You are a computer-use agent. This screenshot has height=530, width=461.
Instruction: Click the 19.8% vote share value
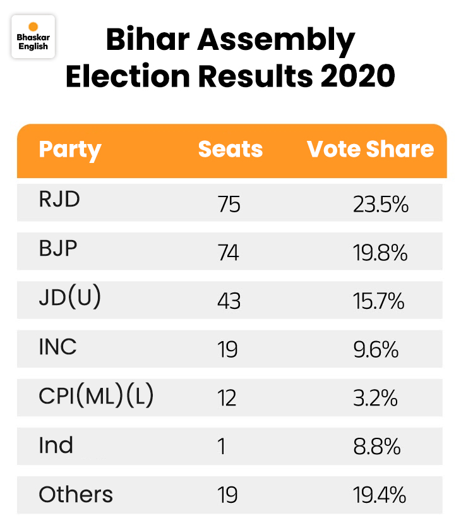[380, 253]
